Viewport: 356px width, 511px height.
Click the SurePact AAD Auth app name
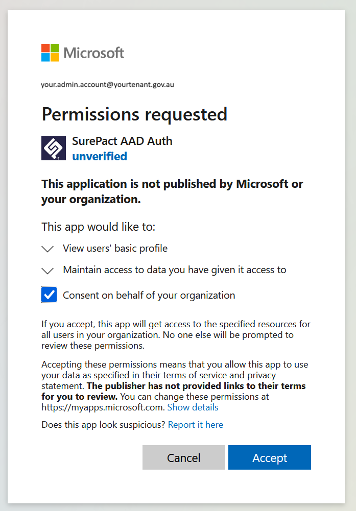122,141
